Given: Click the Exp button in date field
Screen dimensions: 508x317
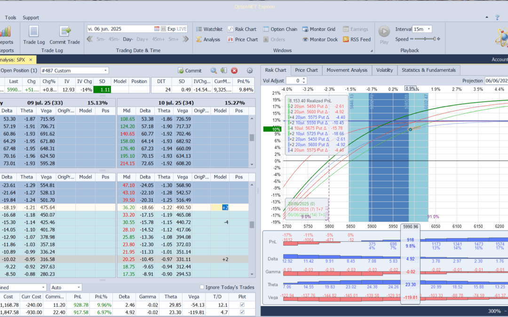Looking at the screenshot, I should 171,29.
